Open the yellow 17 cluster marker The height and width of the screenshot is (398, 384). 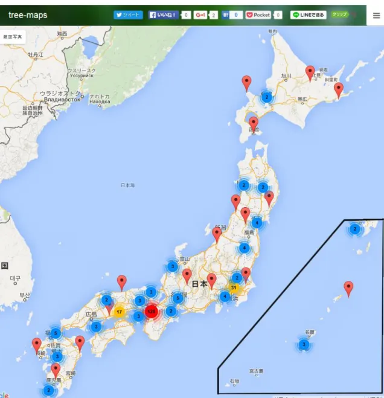click(x=119, y=312)
